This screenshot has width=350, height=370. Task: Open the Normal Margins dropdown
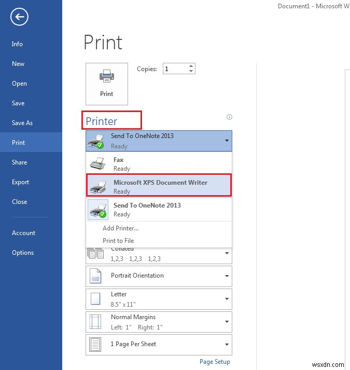[159, 322]
